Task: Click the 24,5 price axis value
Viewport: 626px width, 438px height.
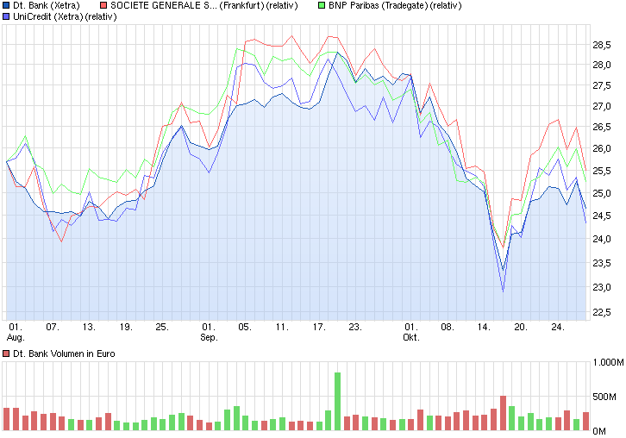Action: (602, 216)
